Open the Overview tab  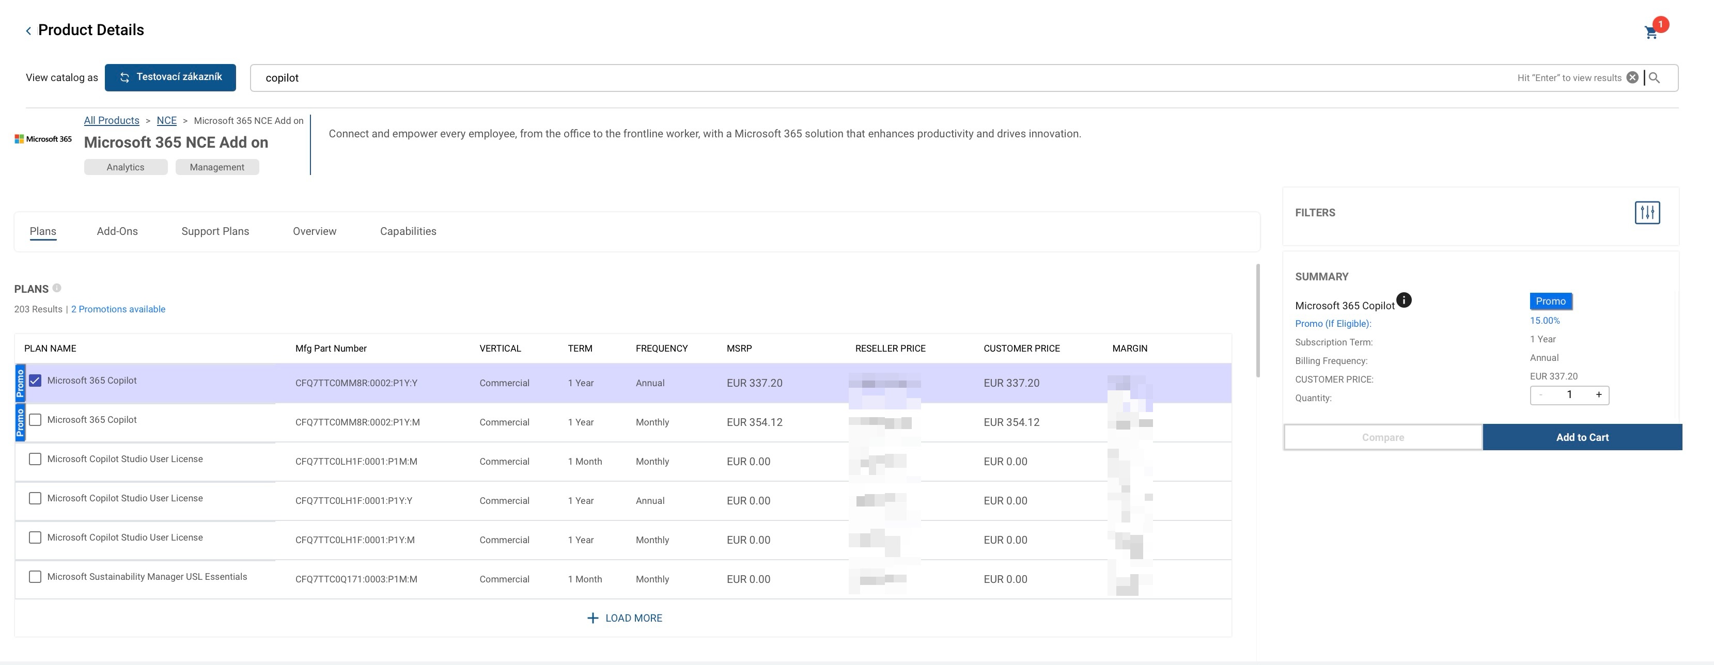coord(314,231)
